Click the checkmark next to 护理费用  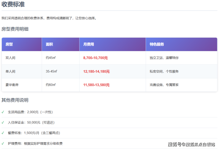[x=3, y=143]
